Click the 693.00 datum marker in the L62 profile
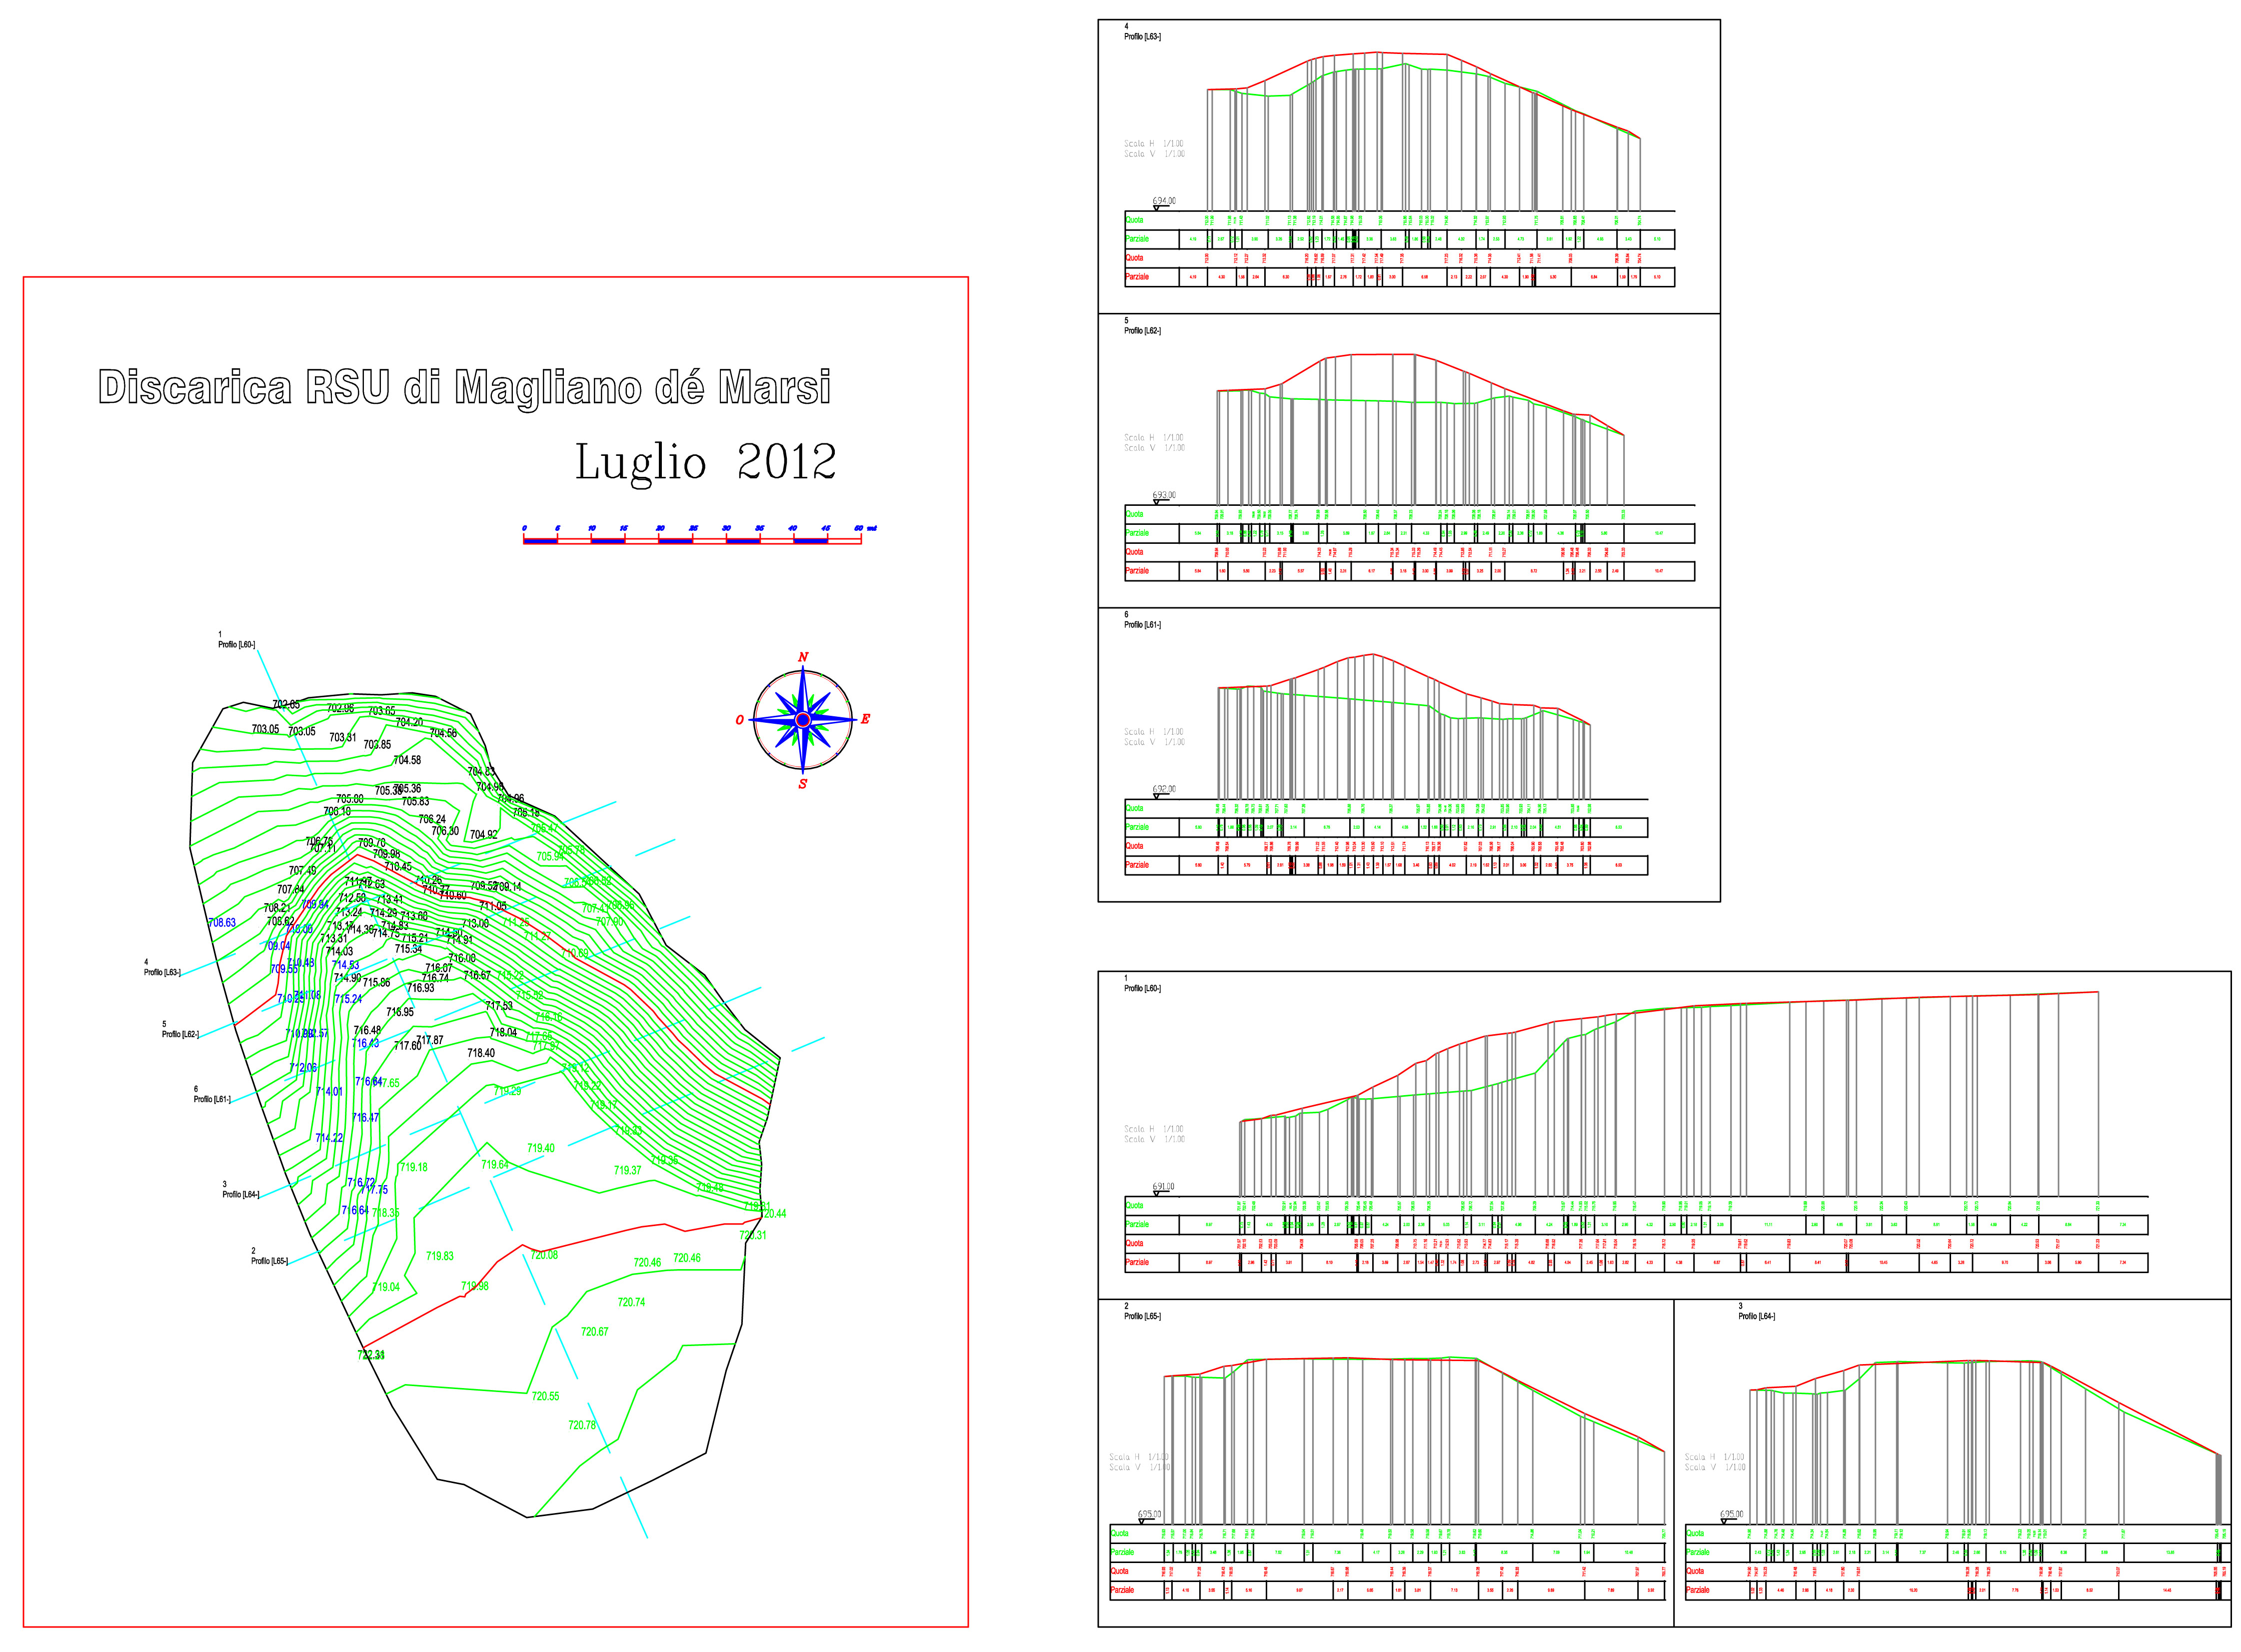2241x1652 pixels. pyautogui.click(x=1164, y=495)
